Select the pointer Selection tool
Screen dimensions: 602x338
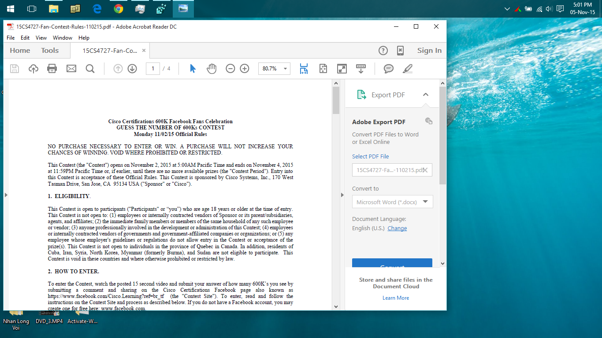click(x=193, y=69)
